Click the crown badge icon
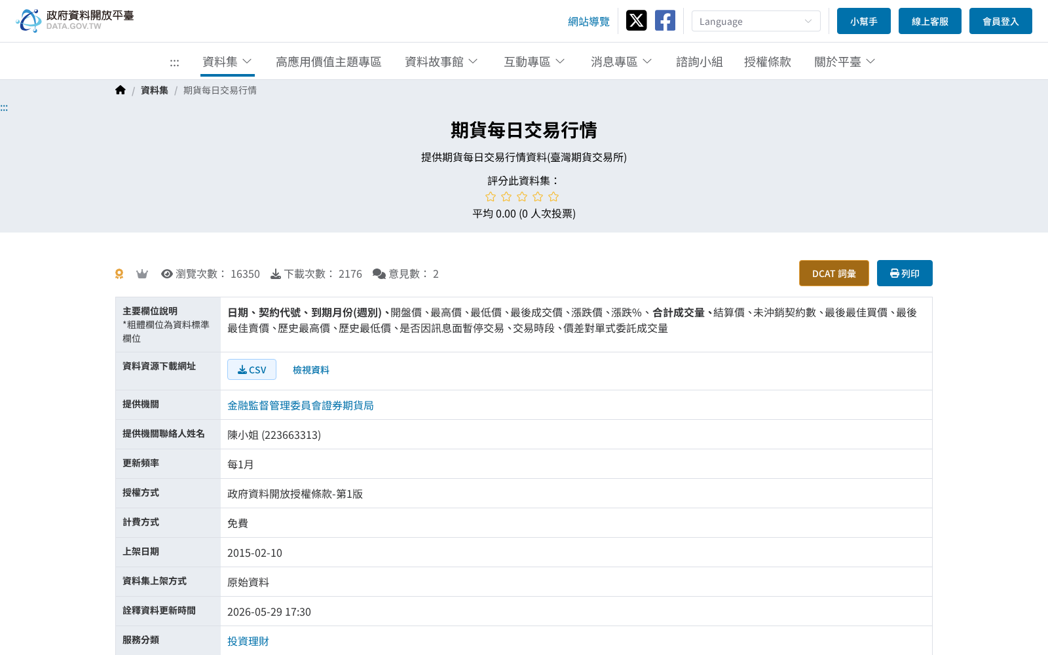Image resolution: width=1048 pixels, height=655 pixels. 142,274
